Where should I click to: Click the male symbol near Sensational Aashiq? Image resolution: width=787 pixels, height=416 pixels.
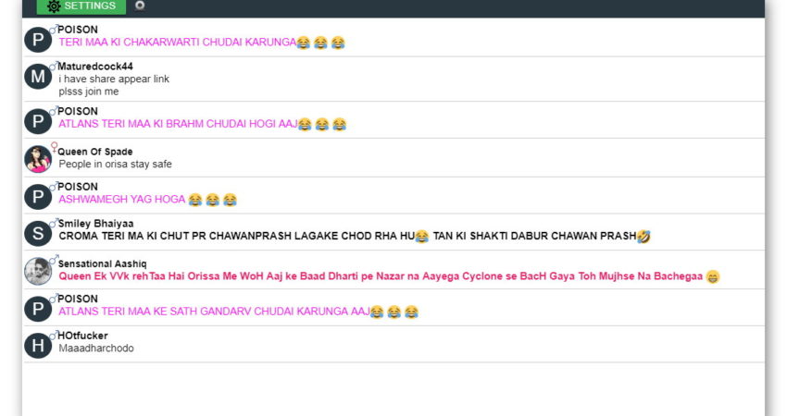pyautogui.click(x=53, y=260)
